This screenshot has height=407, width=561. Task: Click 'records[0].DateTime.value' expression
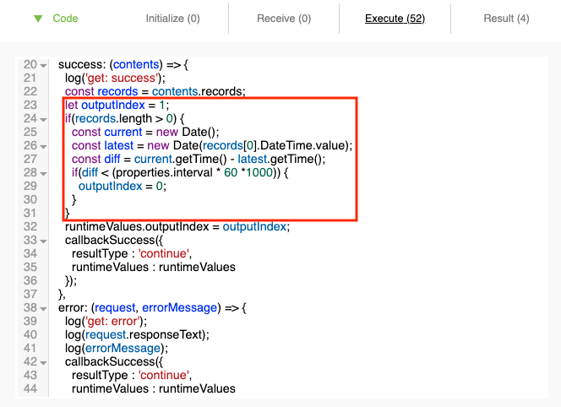coord(274,145)
